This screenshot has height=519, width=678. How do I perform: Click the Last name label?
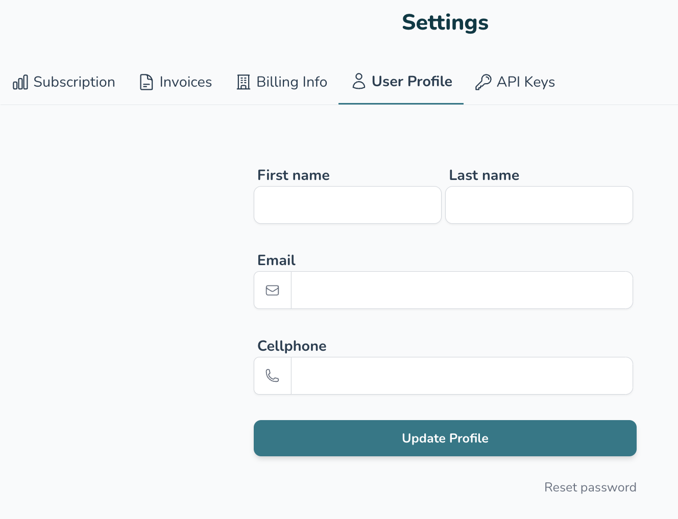pos(484,175)
